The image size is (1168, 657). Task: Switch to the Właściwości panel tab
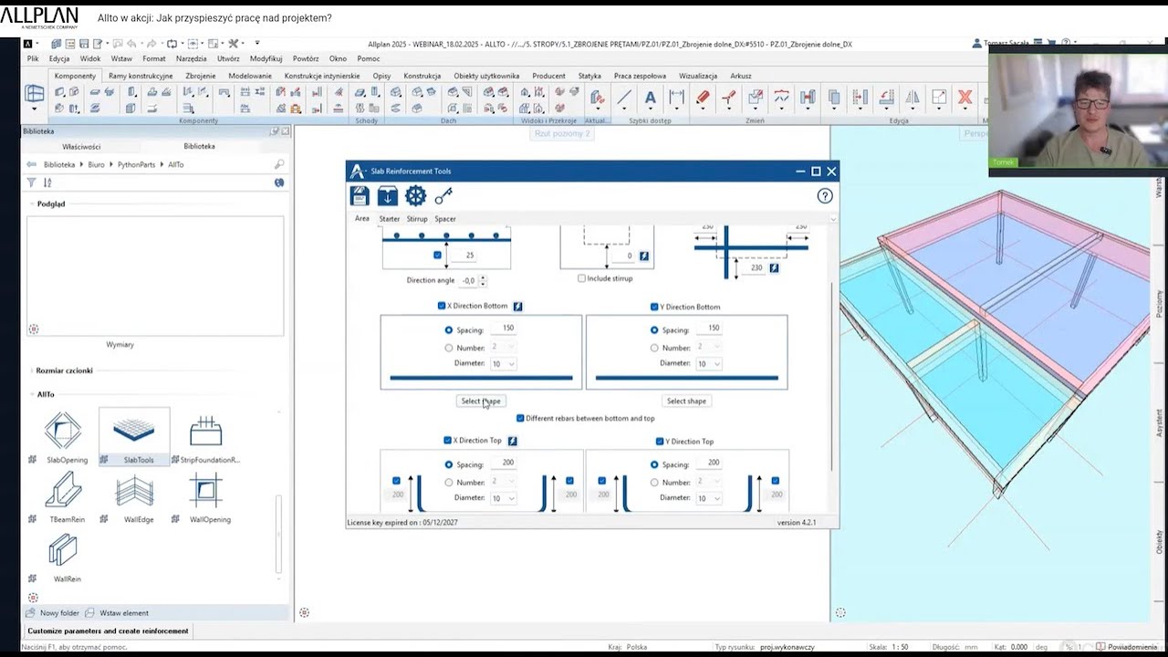pos(81,146)
